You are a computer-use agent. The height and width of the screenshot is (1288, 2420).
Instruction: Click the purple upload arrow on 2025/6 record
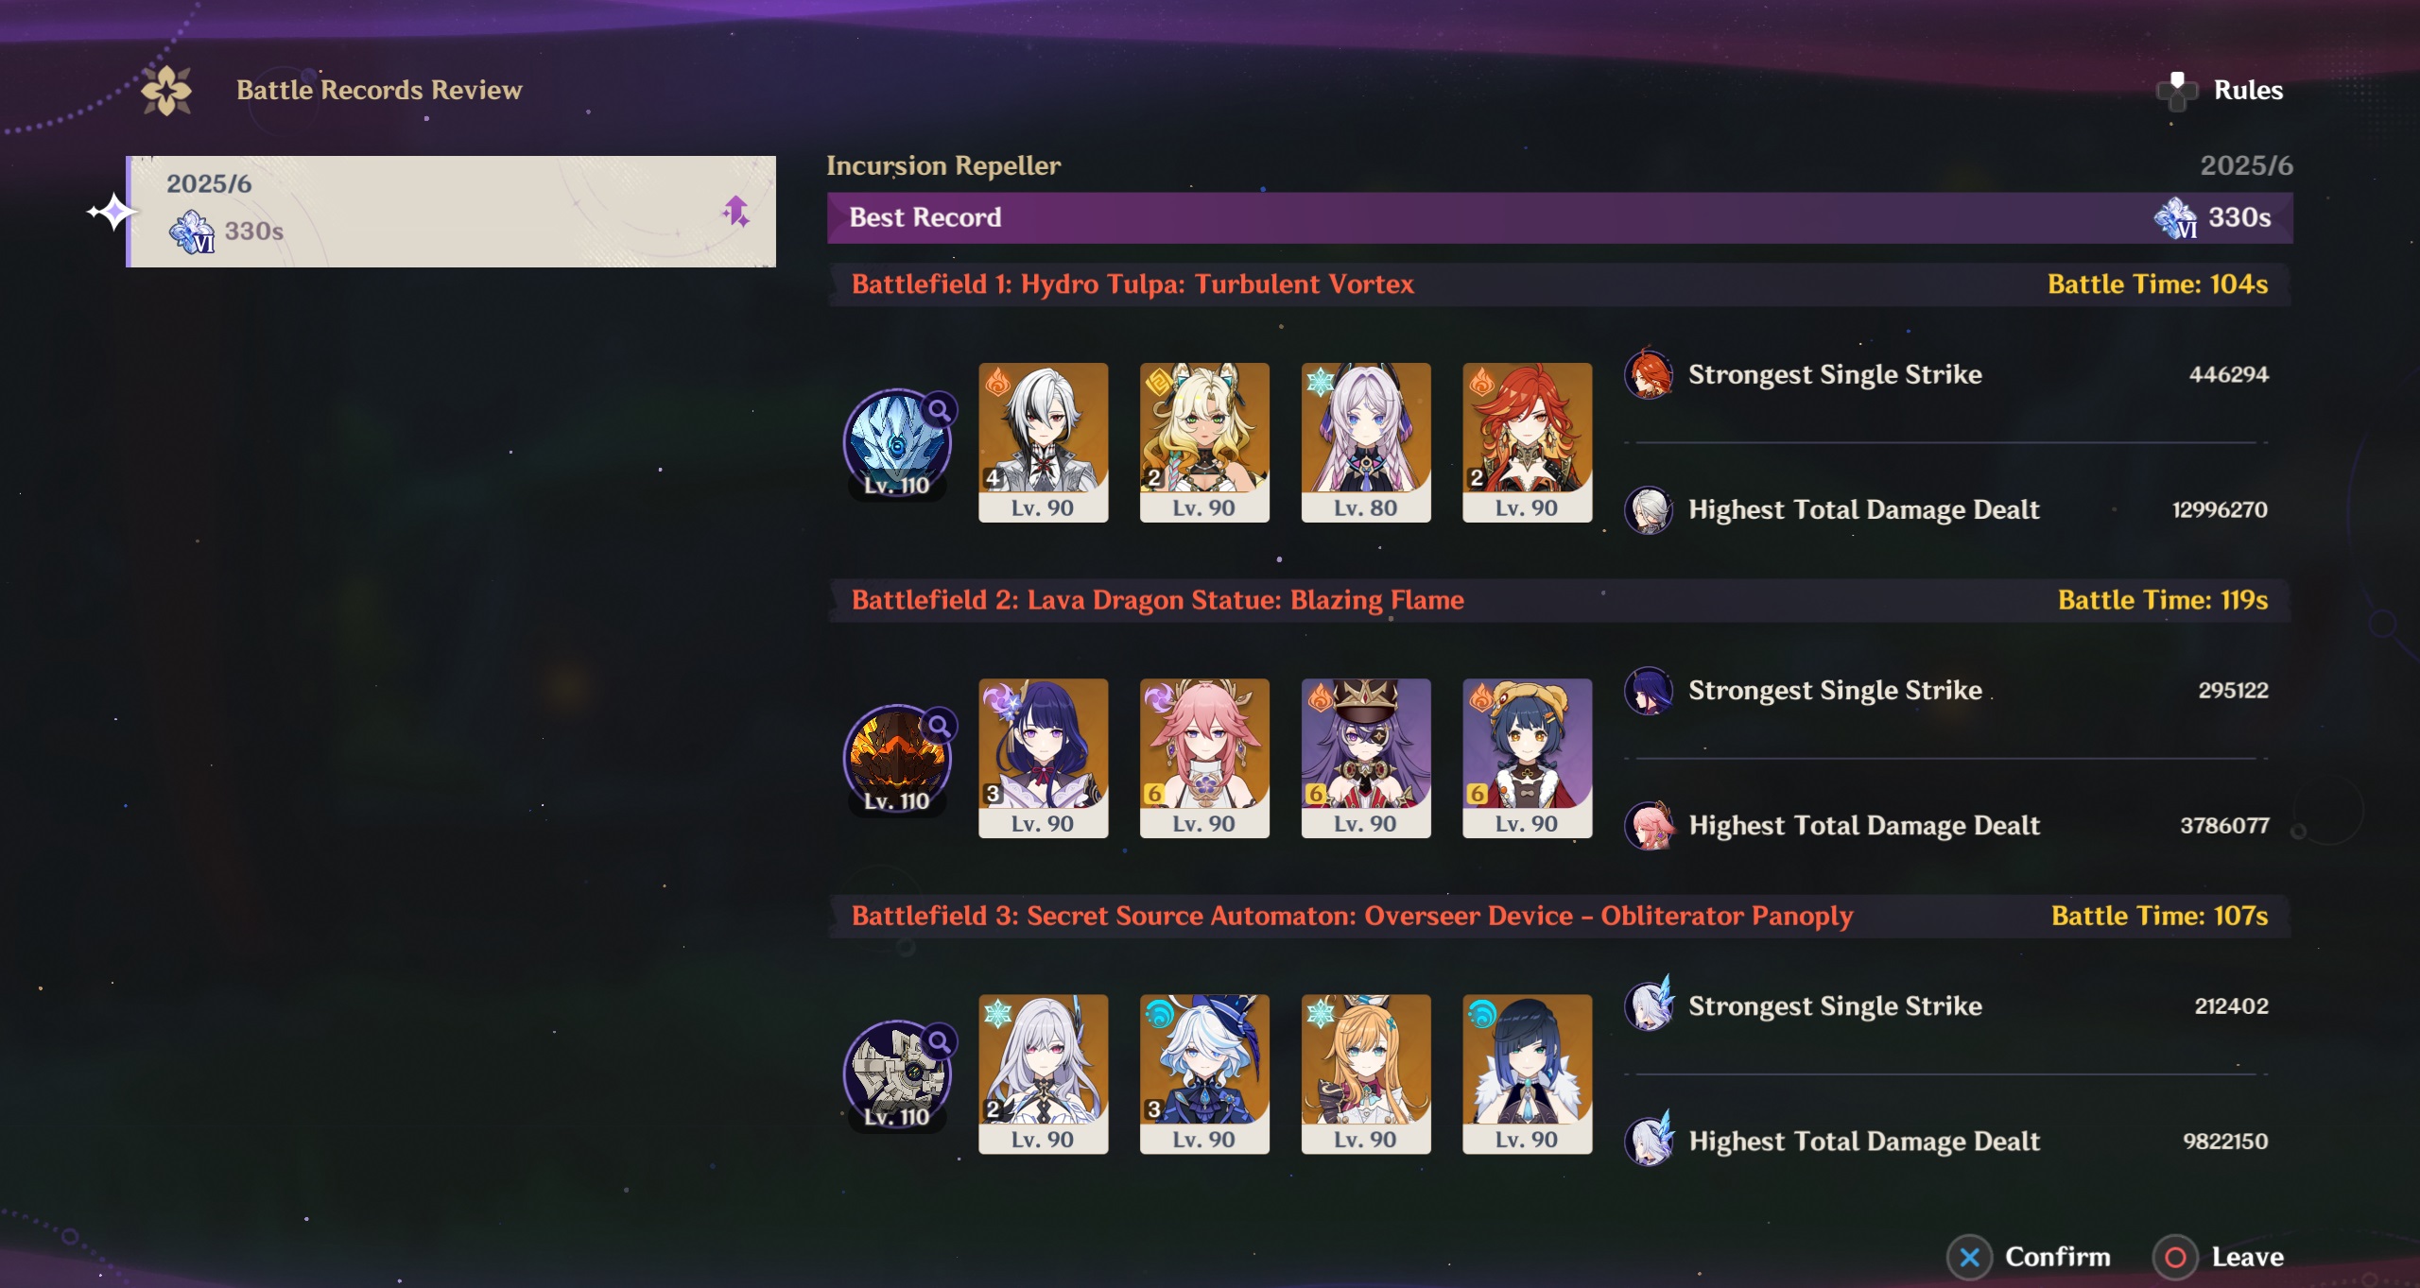click(736, 212)
